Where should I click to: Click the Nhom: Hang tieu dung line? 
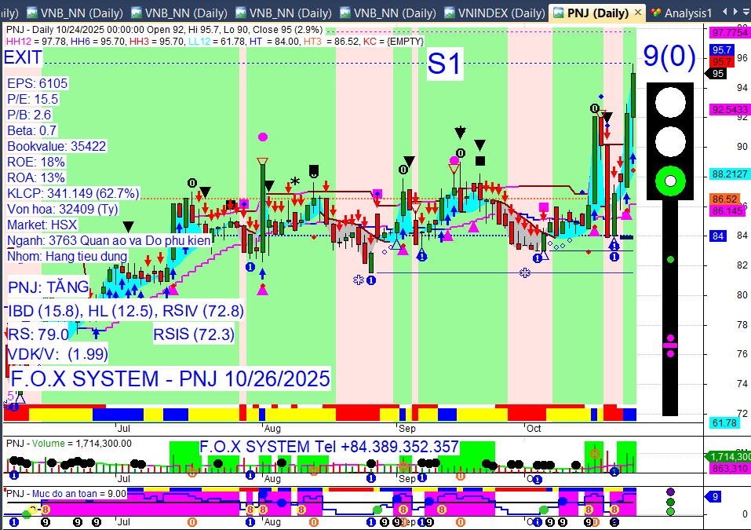[67, 257]
